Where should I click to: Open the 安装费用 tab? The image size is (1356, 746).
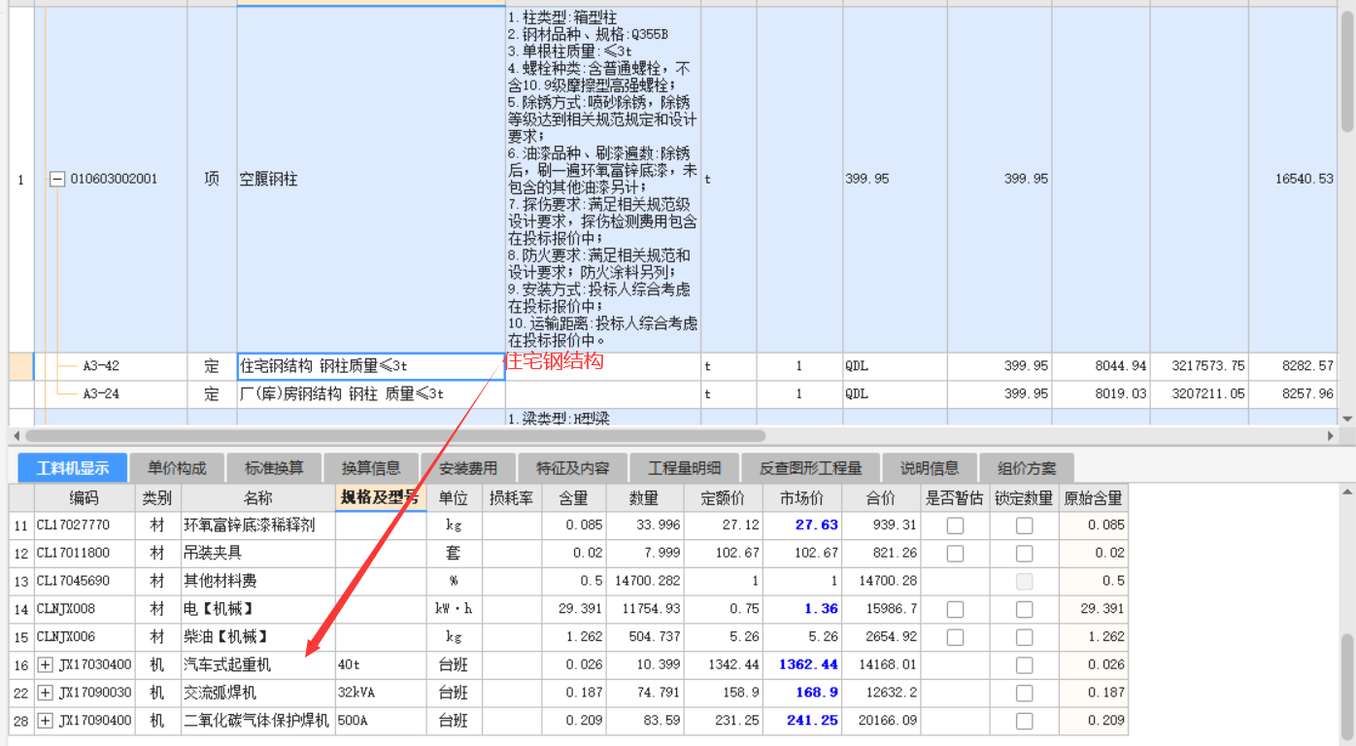[x=468, y=468]
